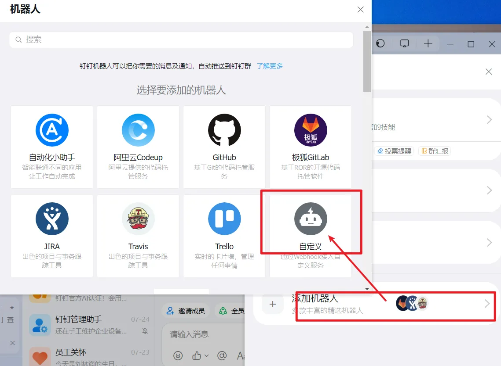Click the 了解更多 link
This screenshot has height=366, width=501.
[270, 66]
